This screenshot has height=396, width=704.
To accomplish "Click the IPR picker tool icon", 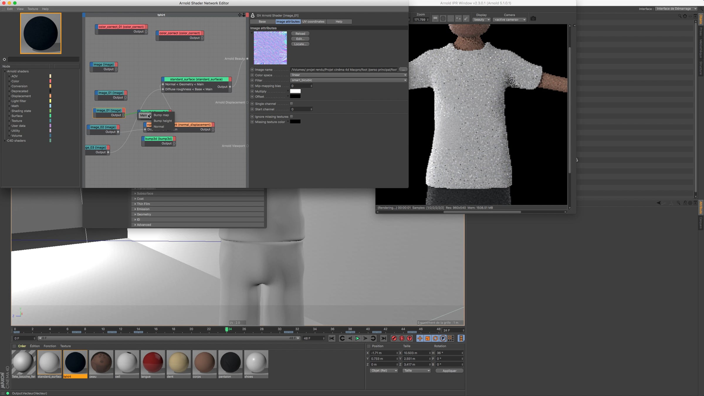I will point(466,18).
